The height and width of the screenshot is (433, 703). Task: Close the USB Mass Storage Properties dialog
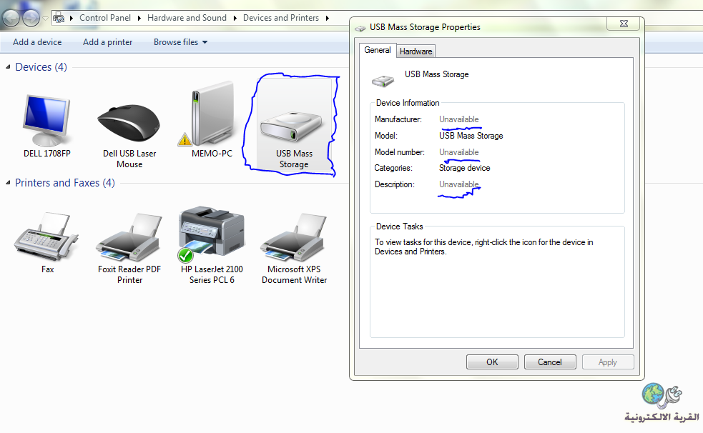coord(624,24)
